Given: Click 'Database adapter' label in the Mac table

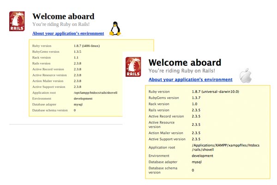Looking at the screenshot, I should pos(163,162).
